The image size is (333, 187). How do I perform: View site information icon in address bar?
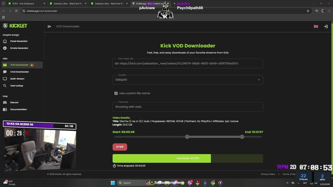(24, 11)
